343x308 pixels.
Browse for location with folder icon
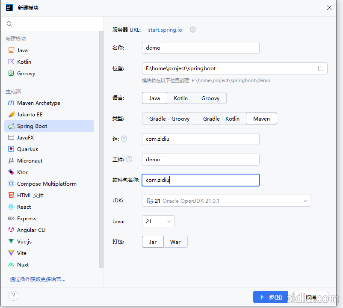pos(321,68)
